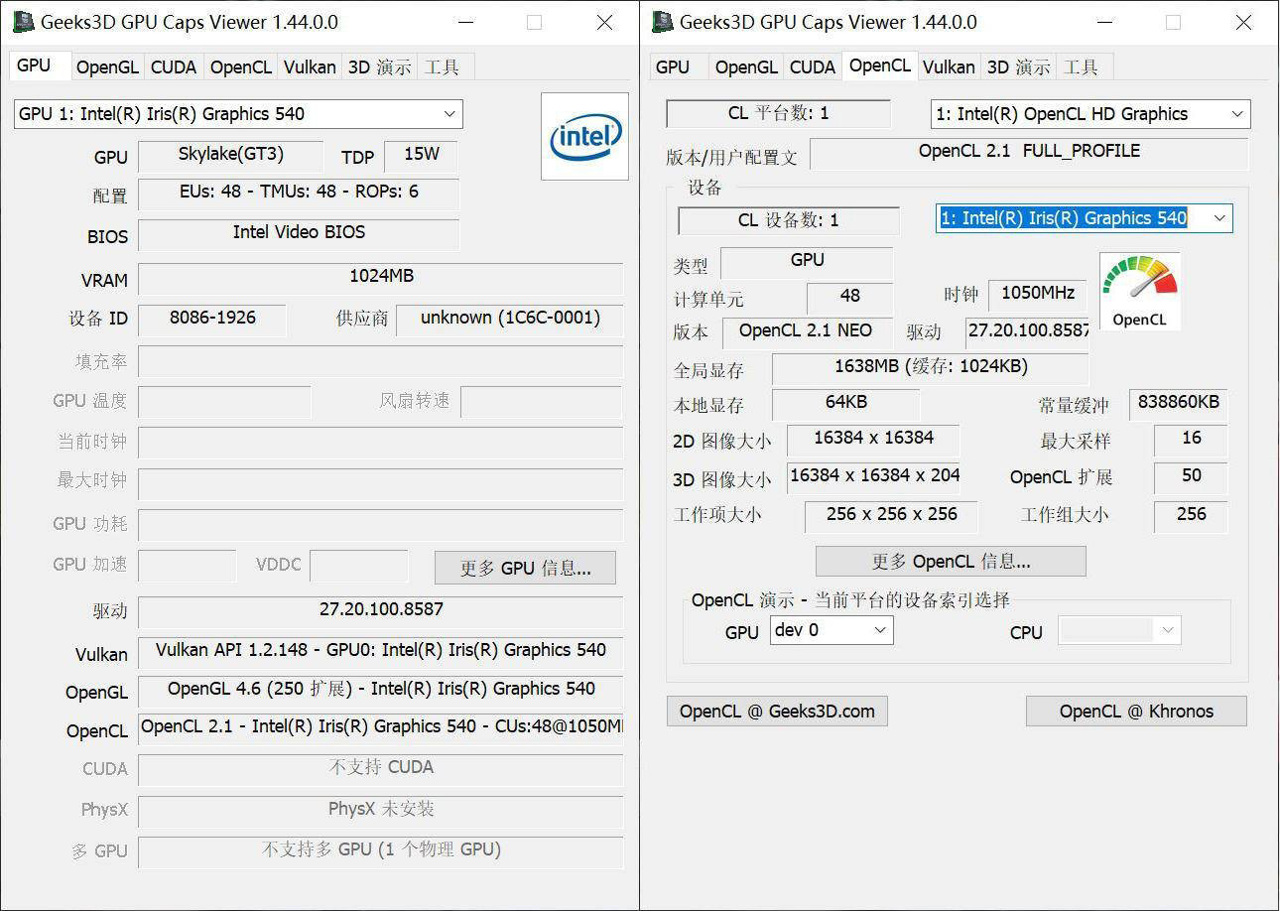Open the CUDA tab in left window
The width and height of the screenshot is (1280, 911).
(174, 66)
